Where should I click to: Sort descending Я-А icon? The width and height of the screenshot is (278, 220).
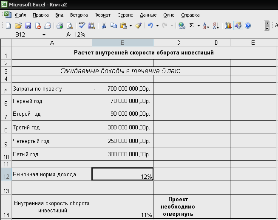[216, 26]
